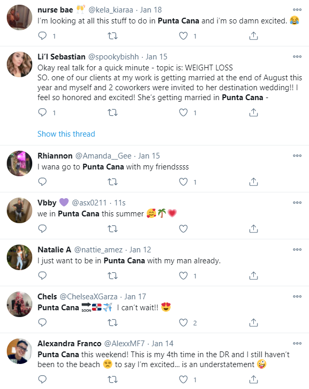The image size is (309, 389).
Task: Open more options for nurse bae's tweet
Action: coord(297,10)
